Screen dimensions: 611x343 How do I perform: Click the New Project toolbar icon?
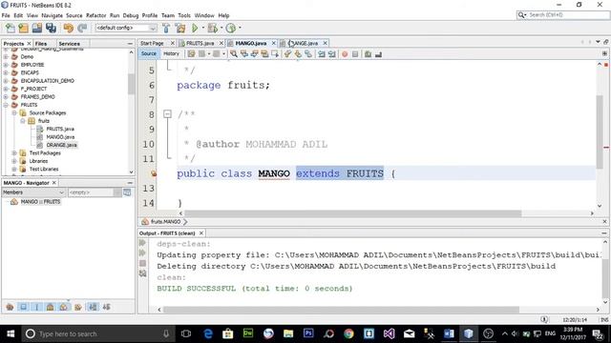[23, 28]
